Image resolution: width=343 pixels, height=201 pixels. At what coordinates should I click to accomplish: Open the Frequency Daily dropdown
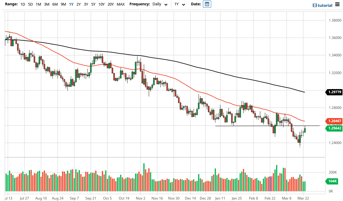pos(159,4)
